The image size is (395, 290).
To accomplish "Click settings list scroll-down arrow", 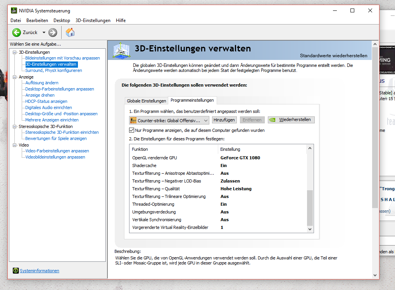I will [x=310, y=229].
